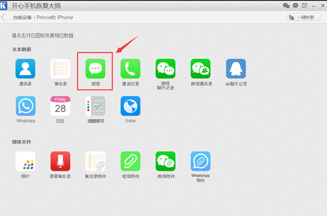This screenshot has width=327, height=216.
Task: Select the 备忘录 notes icon
Action: (60, 69)
